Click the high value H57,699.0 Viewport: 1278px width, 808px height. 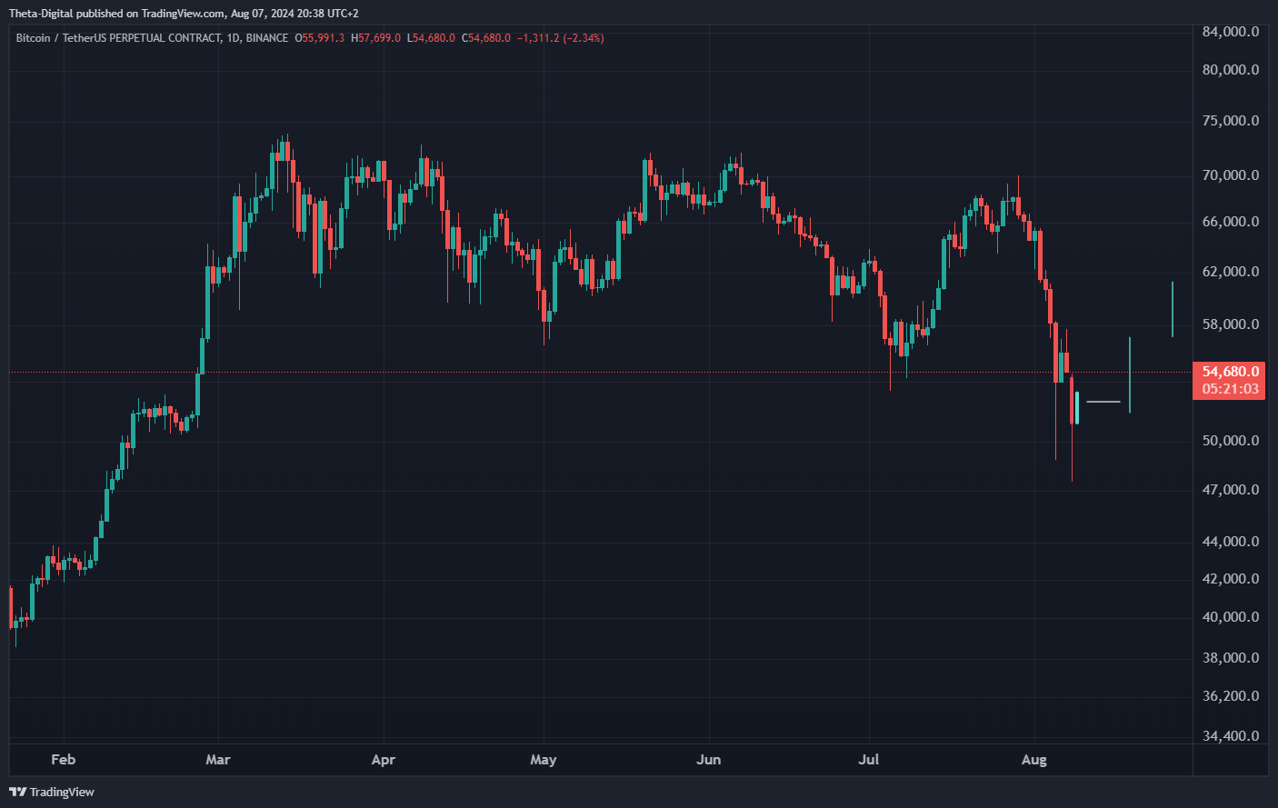click(x=375, y=38)
